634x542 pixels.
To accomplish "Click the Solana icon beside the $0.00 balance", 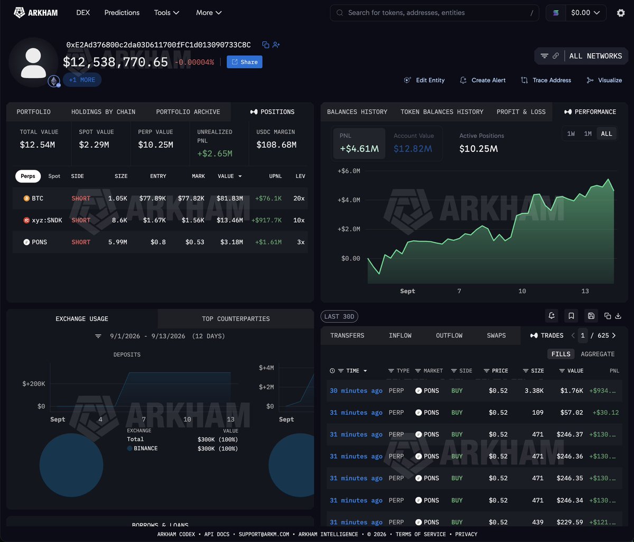I will click(x=556, y=13).
